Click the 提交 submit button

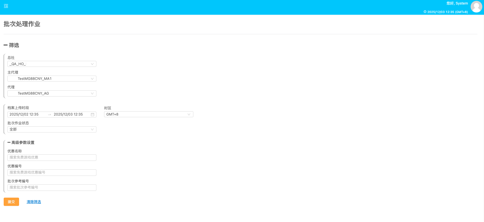click(x=11, y=202)
